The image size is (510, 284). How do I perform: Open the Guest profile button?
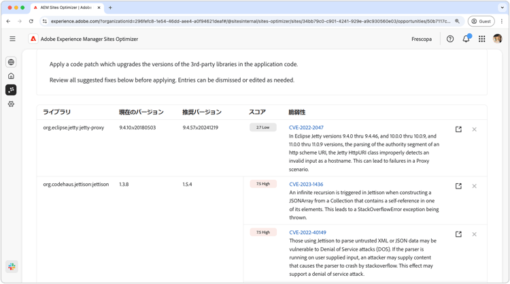pyautogui.click(x=481, y=21)
